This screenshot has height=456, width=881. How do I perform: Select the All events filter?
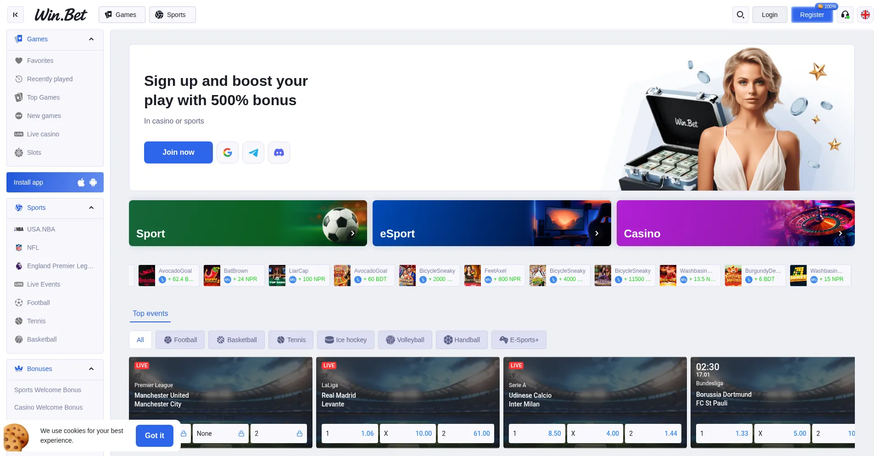[x=140, y=340]
